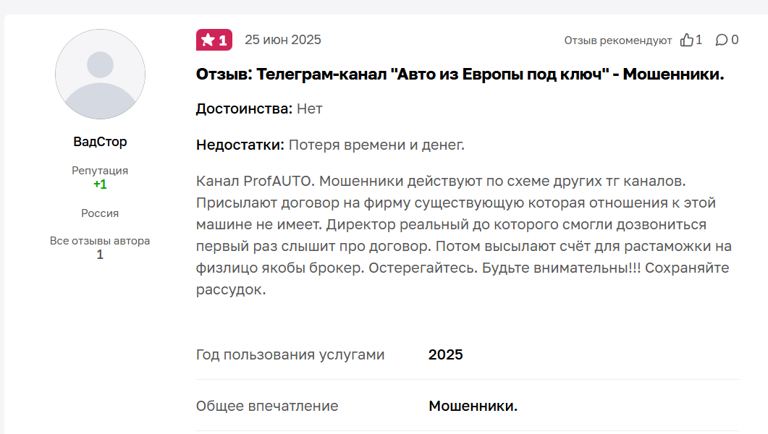
Task: Click the username ВадСтор
Action: (100, 142)
